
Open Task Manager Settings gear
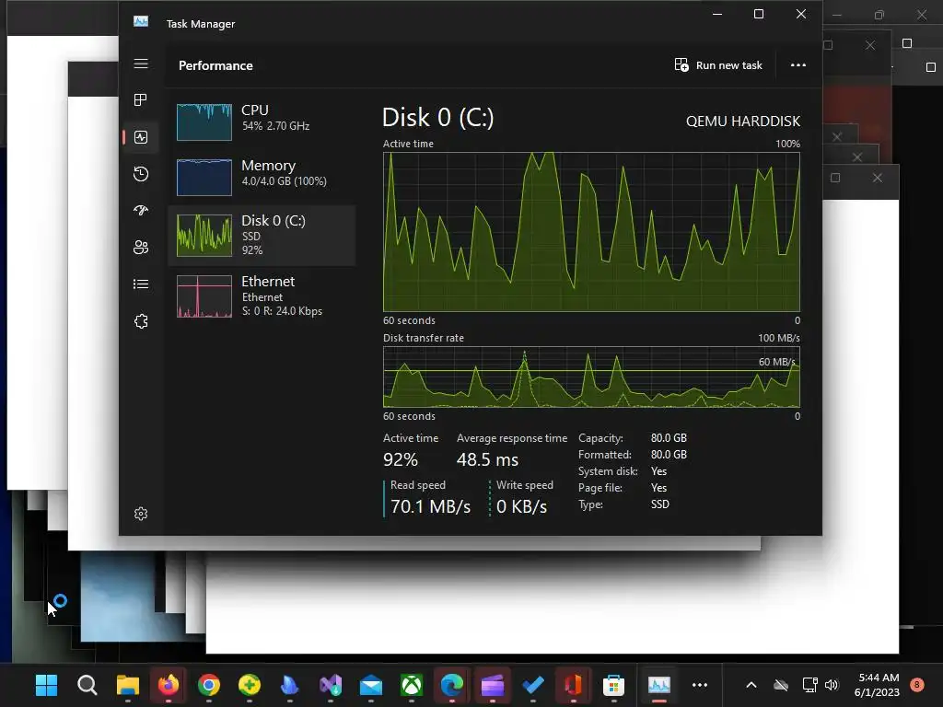pyautogui.click(x=141, y=514)
